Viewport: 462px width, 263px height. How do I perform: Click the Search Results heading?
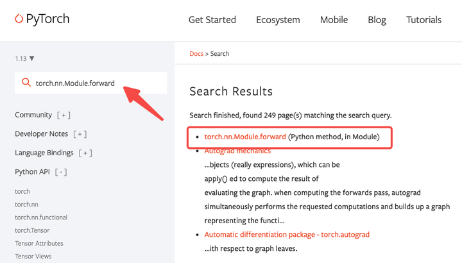[231, 91]
